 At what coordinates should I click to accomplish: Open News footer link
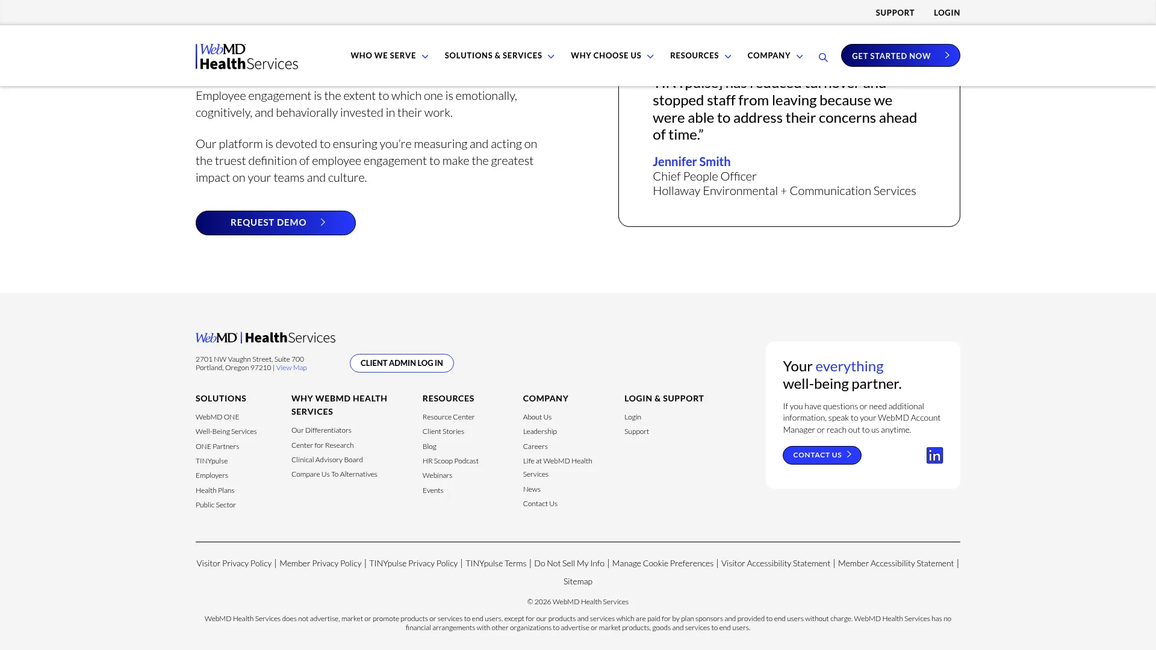point(532,489)
